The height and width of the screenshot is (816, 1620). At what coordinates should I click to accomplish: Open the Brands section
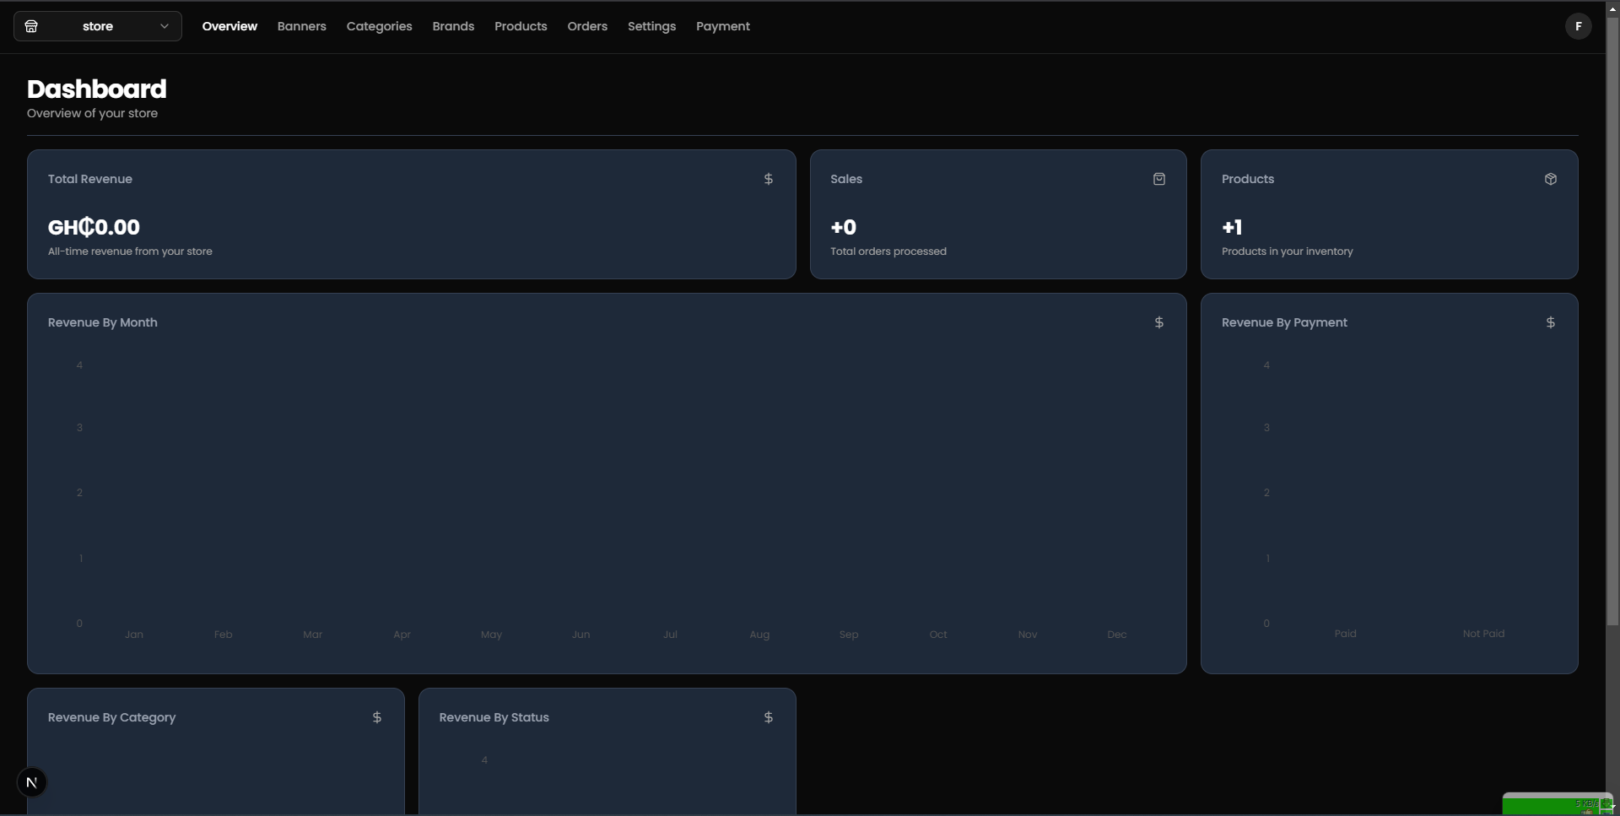click(453, 26)
